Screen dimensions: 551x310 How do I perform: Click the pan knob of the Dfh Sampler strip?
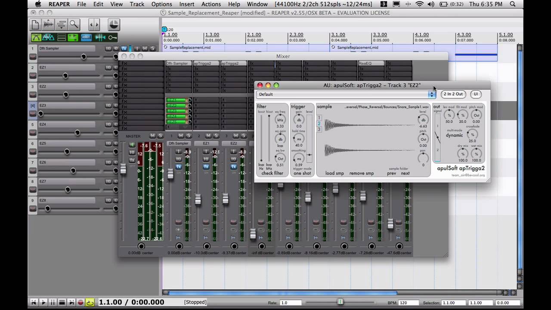pos(179,246)
